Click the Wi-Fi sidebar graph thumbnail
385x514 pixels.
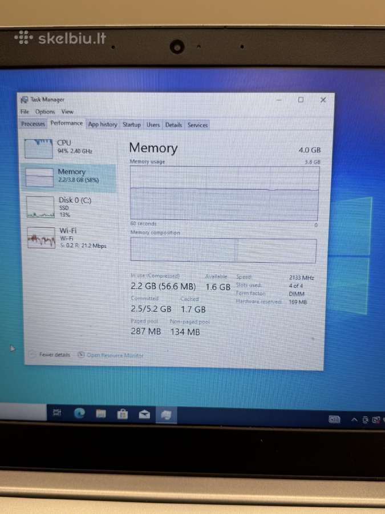pos(41,238)
